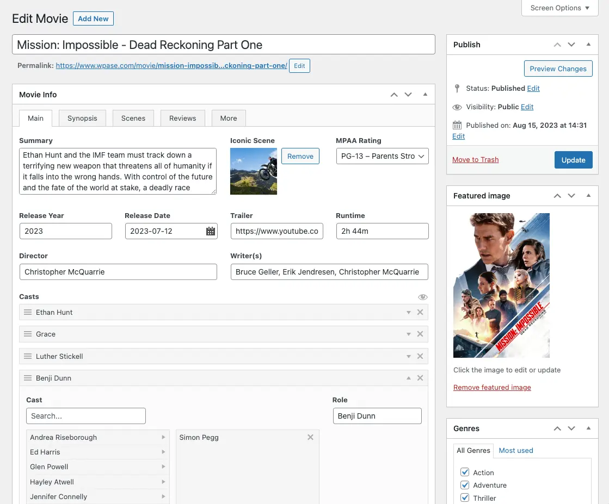Add Andrea Riseborough via her arrow

coord(163,437)
